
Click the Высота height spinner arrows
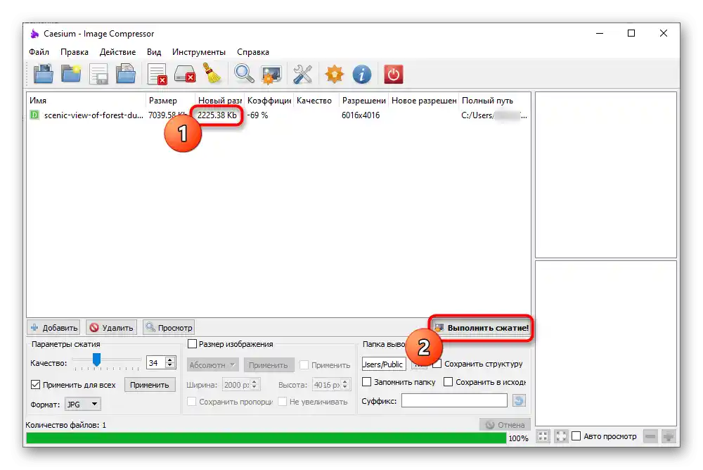pyautogui.click(x=344, y=385)
